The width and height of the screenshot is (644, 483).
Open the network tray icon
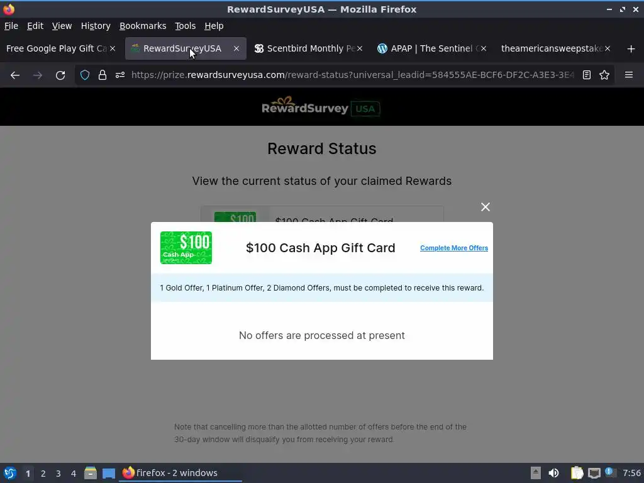click(594, 473)
